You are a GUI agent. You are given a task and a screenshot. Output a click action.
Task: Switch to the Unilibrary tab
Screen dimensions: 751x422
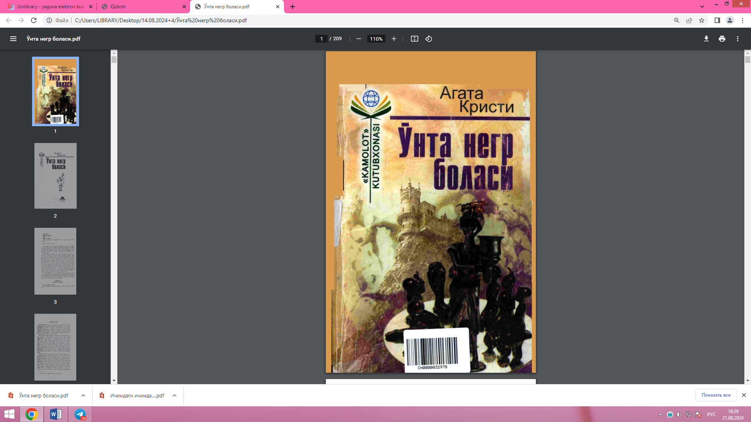point(51,7)
